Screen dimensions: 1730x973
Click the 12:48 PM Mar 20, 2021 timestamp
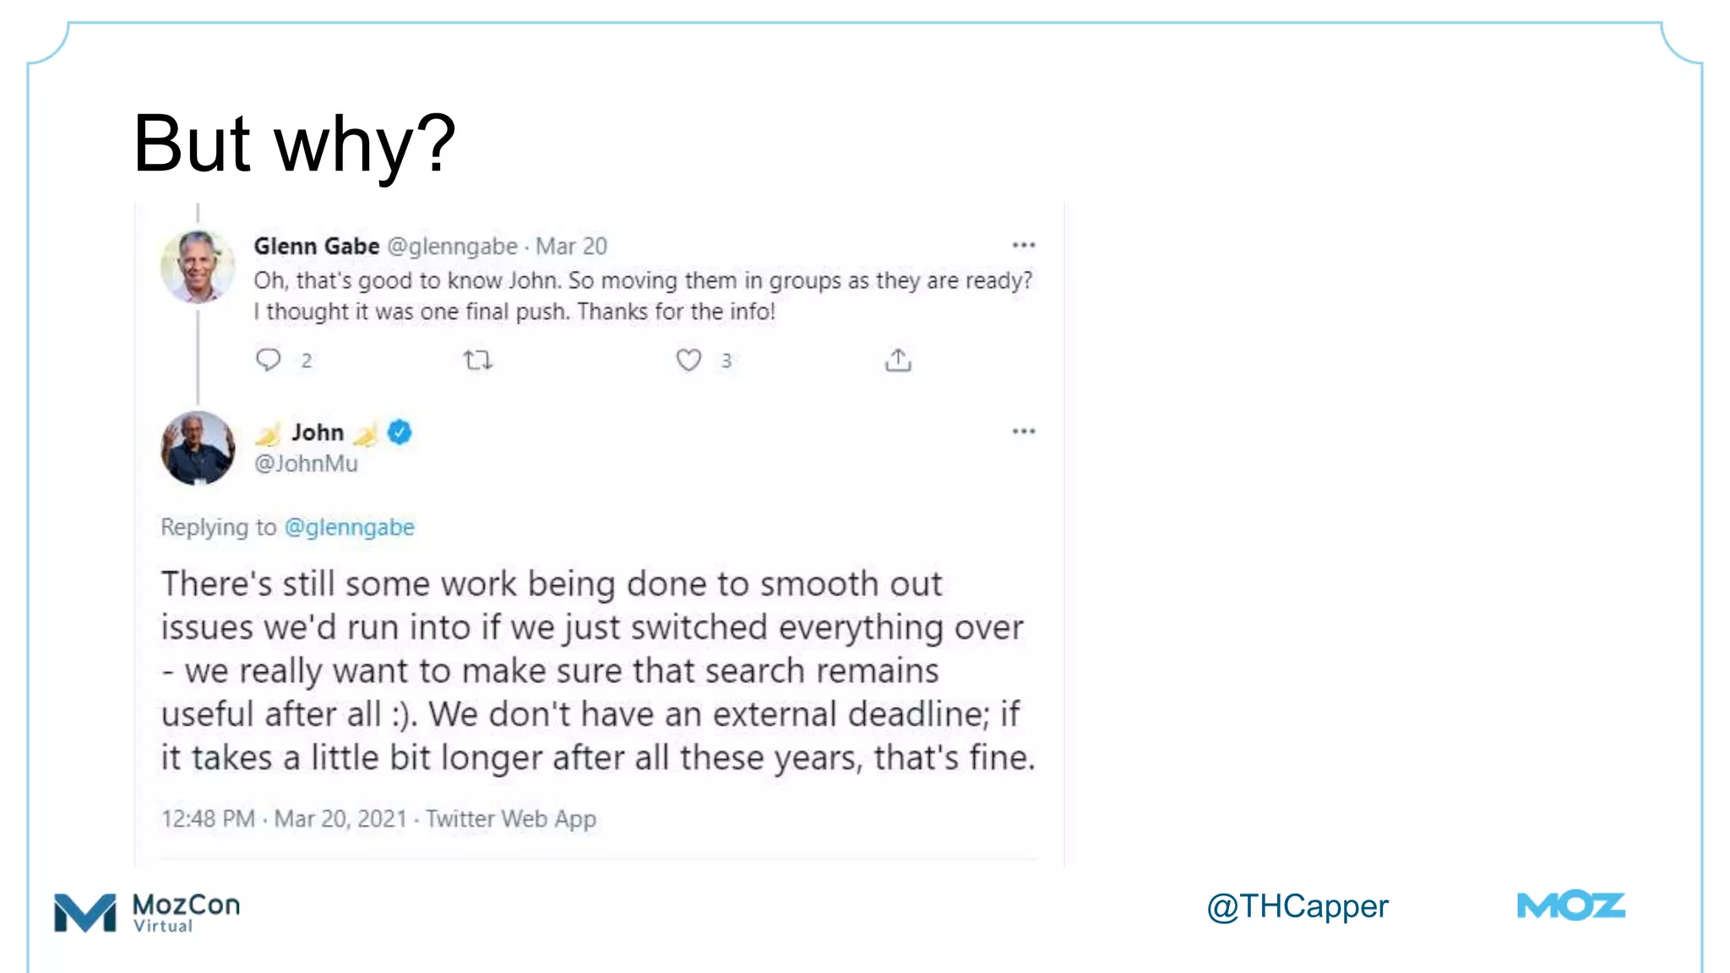284,818
